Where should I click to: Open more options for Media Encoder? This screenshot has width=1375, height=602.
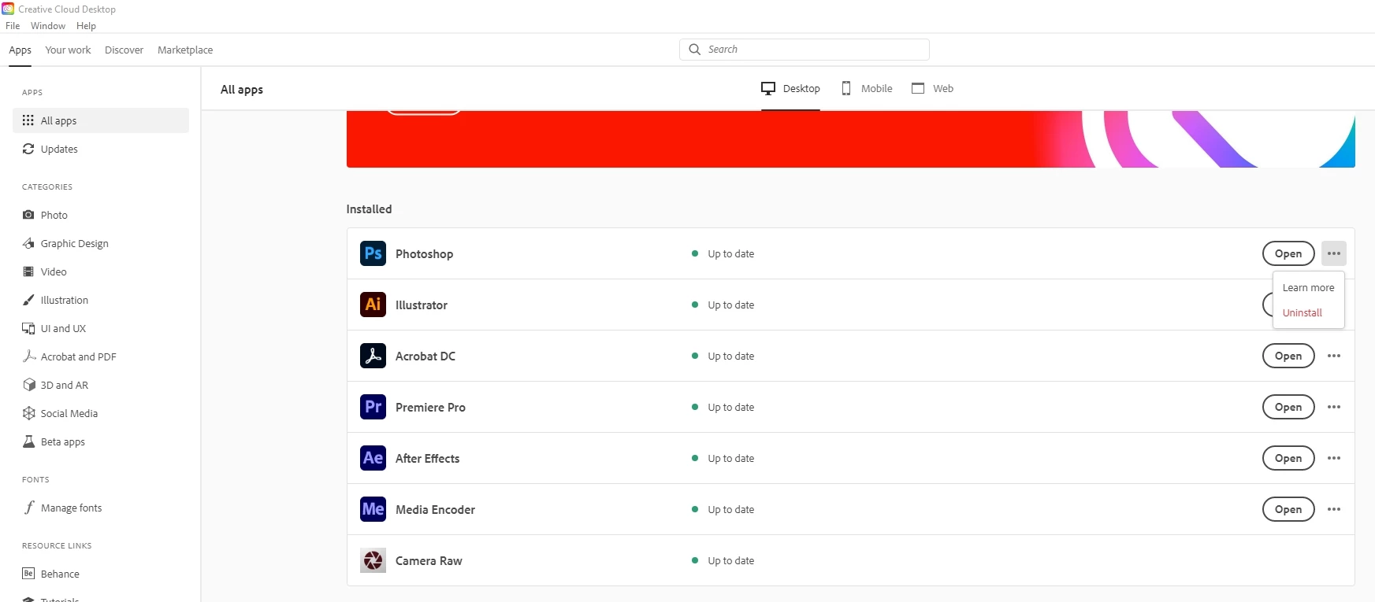(1333, 509)
